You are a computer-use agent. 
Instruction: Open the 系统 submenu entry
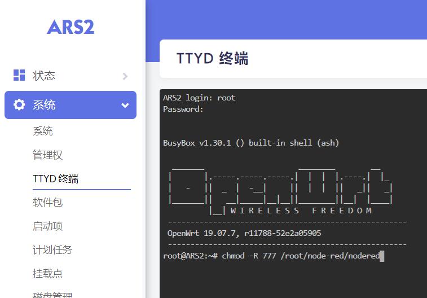(x=43, y=131)
